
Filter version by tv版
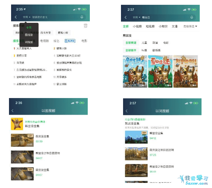[x=144, y=50]
